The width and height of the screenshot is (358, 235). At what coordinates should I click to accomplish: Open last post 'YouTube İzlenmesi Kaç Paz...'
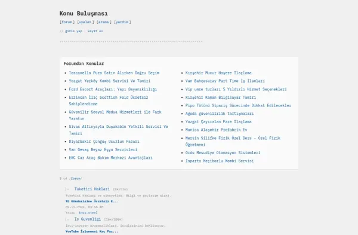92,231
